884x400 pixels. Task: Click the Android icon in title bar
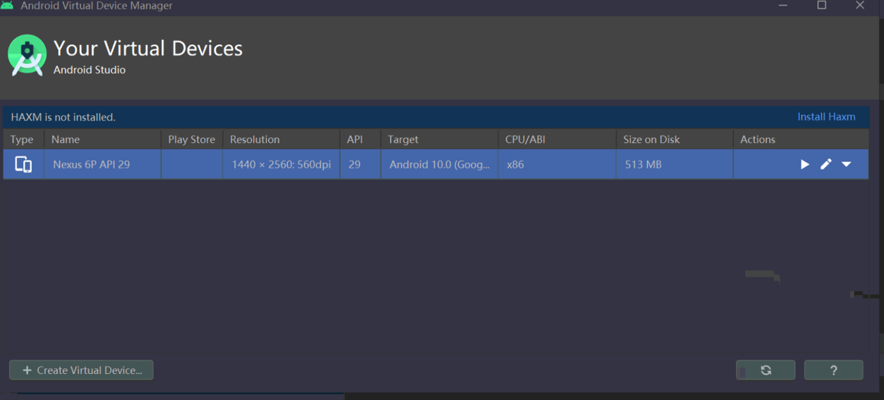[7, 5]
